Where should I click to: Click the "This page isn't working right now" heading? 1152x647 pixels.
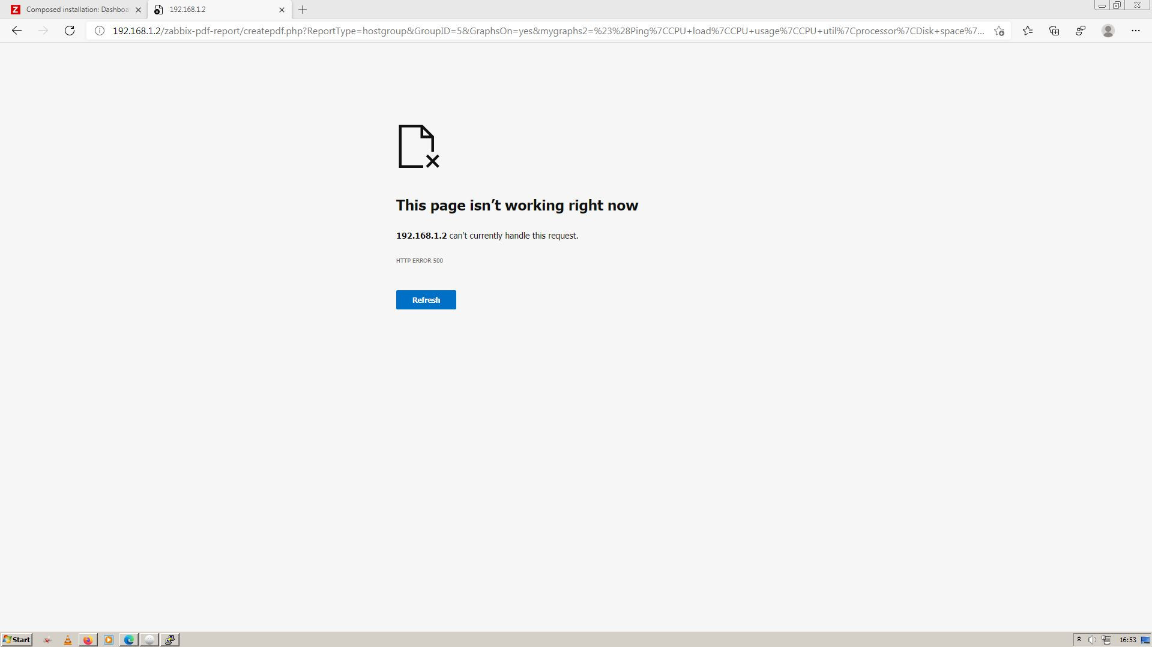pos(517,206)
